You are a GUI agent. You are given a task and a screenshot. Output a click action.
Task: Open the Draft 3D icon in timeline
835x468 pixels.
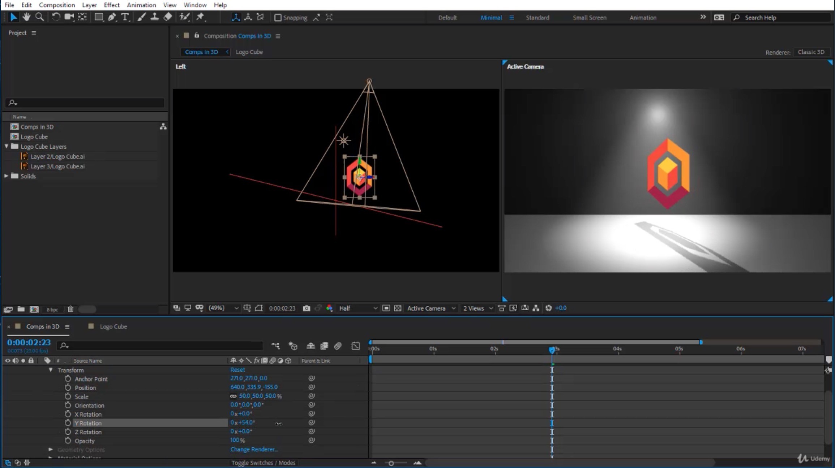point(293,346)
